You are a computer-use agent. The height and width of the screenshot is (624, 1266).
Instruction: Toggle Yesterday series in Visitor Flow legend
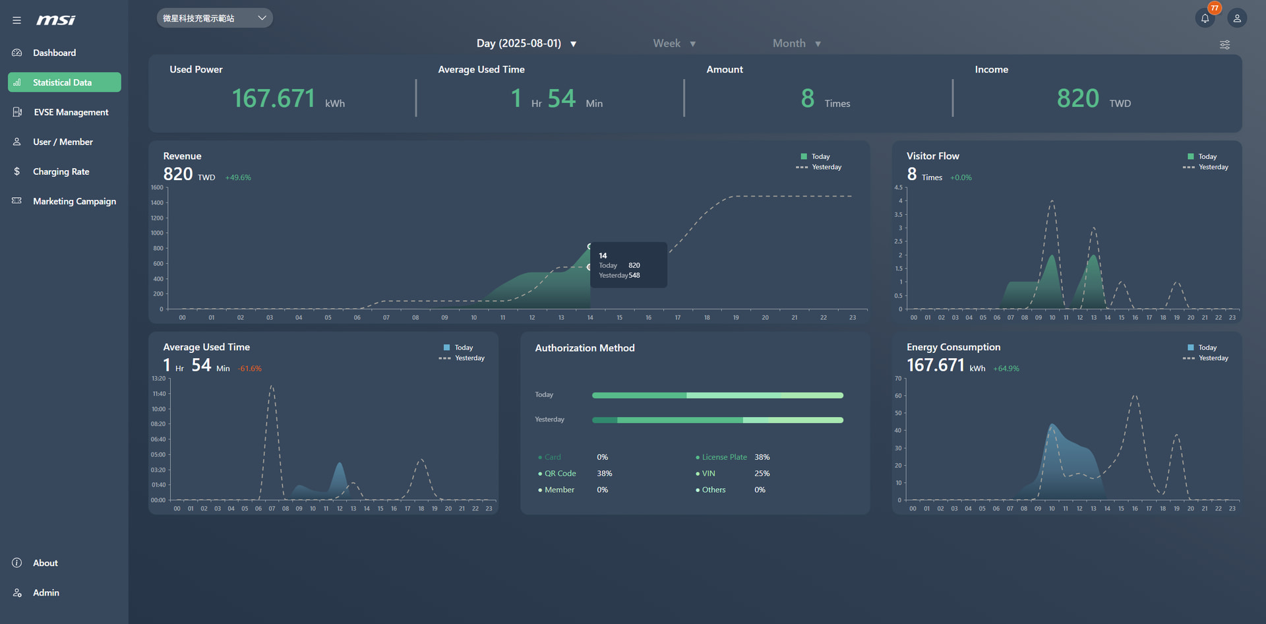pyautogui.click(x=1206, y=167)
